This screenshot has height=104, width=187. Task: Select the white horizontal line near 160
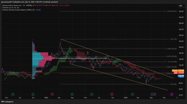pos(81,58)
